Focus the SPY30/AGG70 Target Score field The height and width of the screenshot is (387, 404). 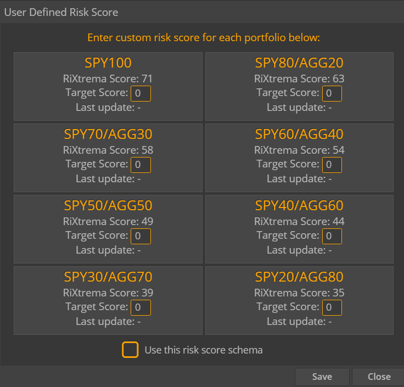pos(141,307)
